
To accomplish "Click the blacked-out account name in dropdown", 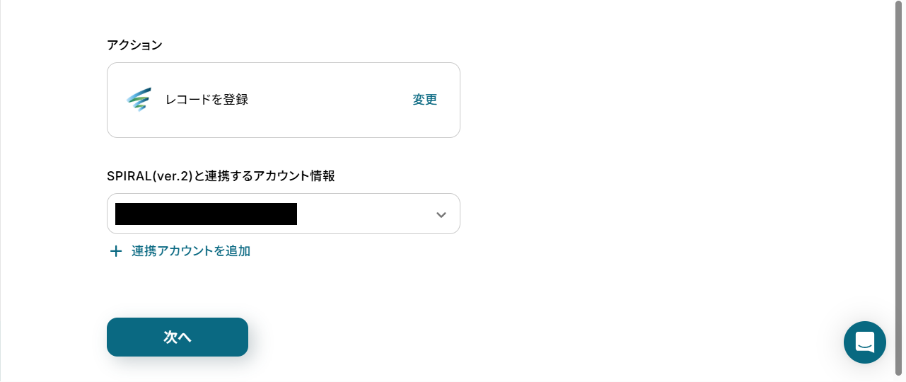I will click(x=206, y=214).
